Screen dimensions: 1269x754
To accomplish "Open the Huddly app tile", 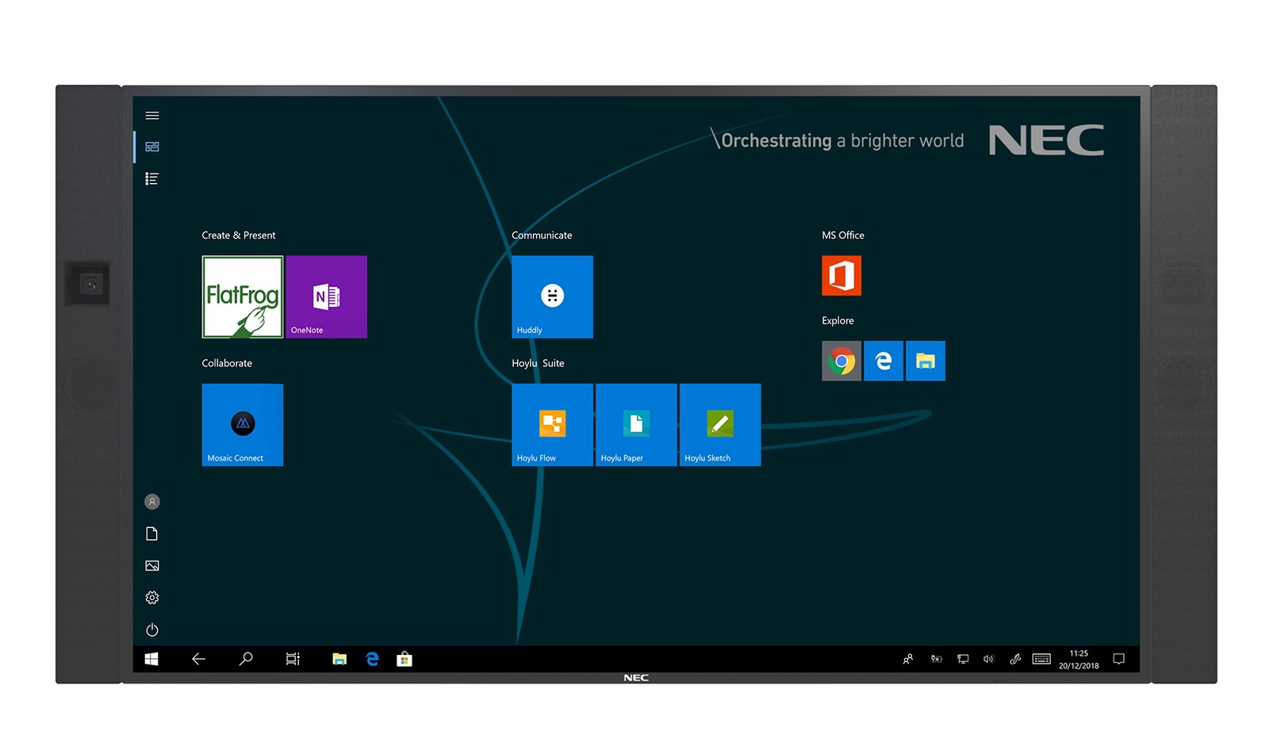I will point(552,297).
